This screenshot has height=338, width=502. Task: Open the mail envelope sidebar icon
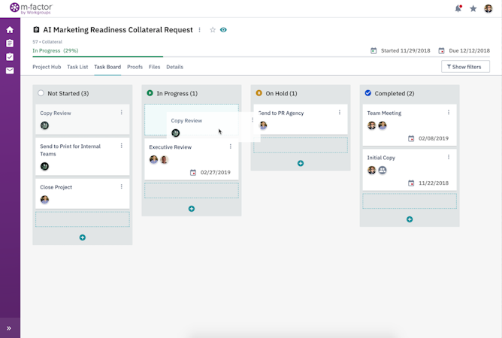(10, 71)
